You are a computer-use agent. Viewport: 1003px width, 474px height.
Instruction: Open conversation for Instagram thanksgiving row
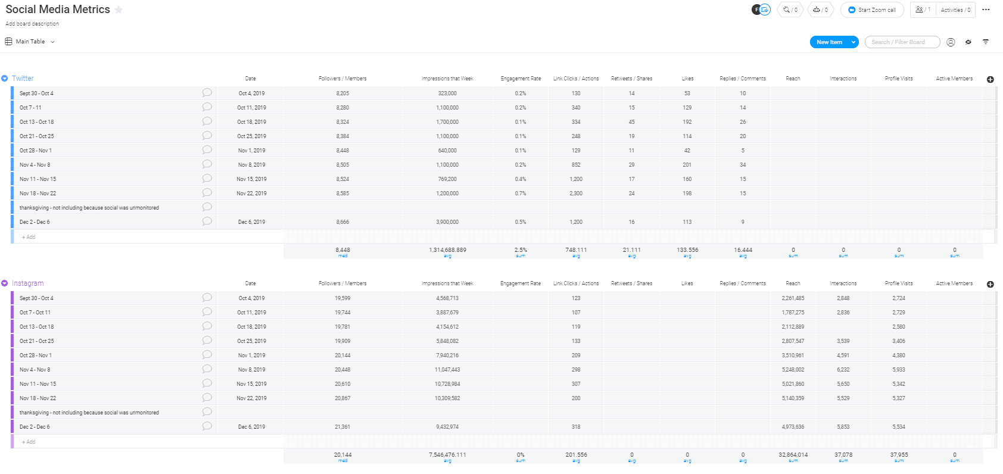coord(207,412)
